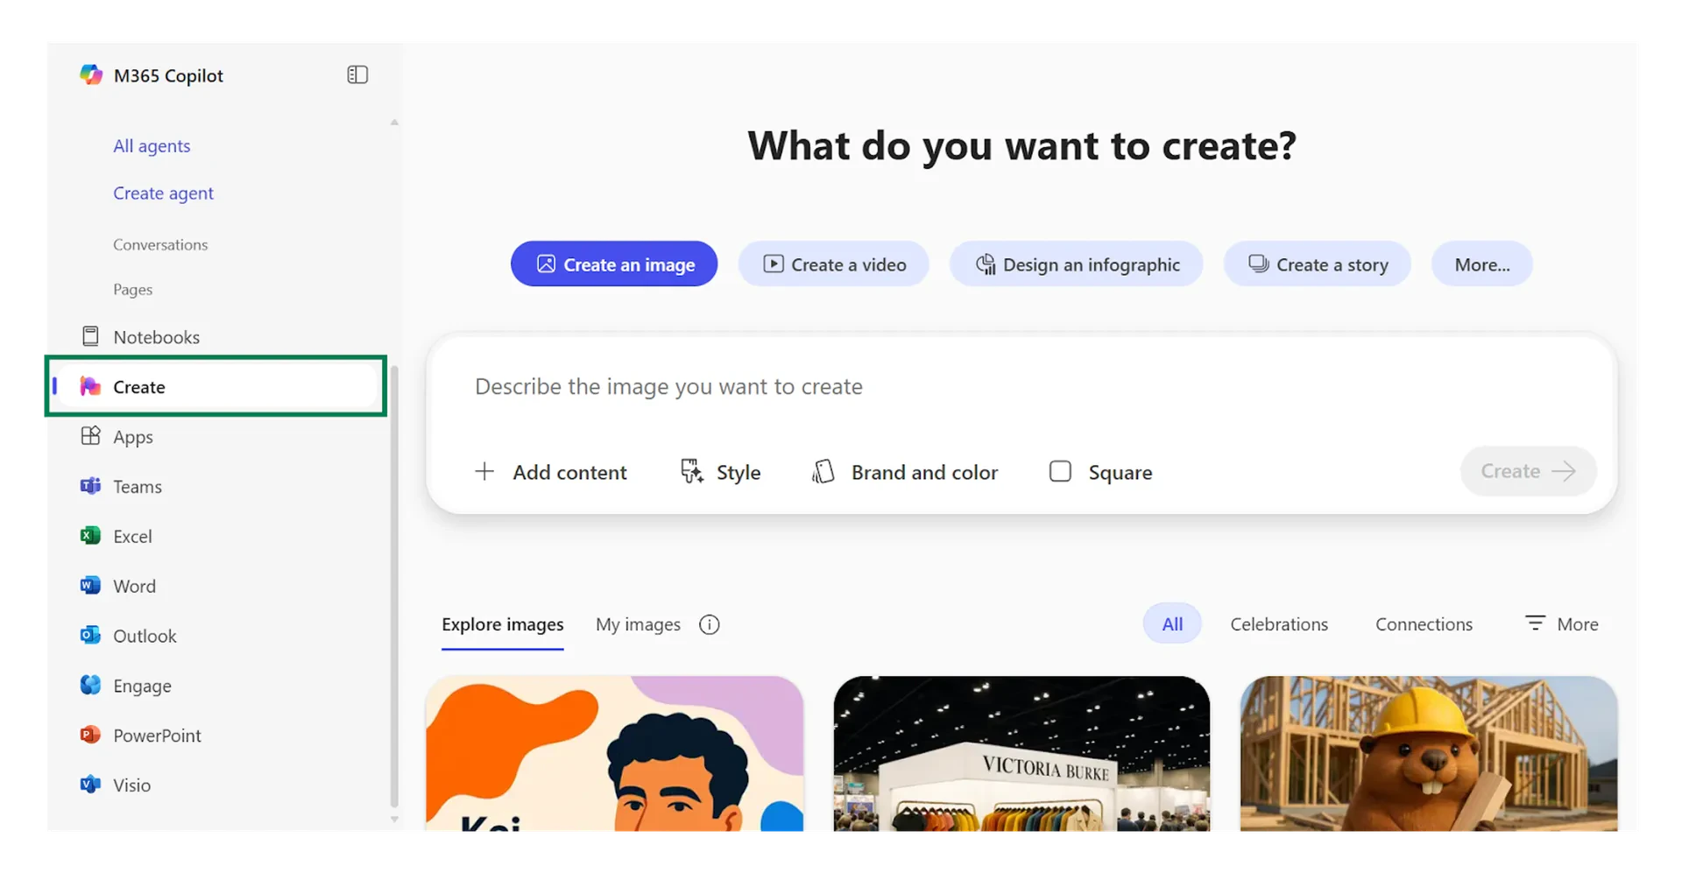This screenshot has height=873, width=1682.
Task: Open Teams from the sidebar
Action: click(138, 486)
